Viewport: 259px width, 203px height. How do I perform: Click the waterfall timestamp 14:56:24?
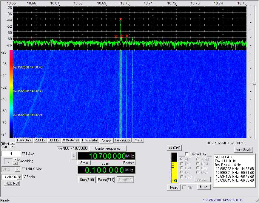point(27,115)
